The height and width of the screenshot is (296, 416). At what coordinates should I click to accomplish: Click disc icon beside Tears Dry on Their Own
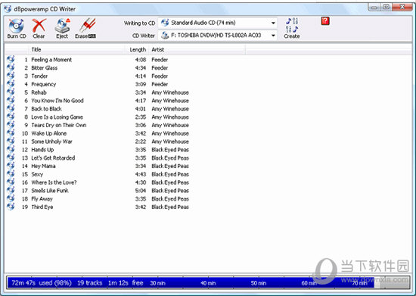coord(11,124)
